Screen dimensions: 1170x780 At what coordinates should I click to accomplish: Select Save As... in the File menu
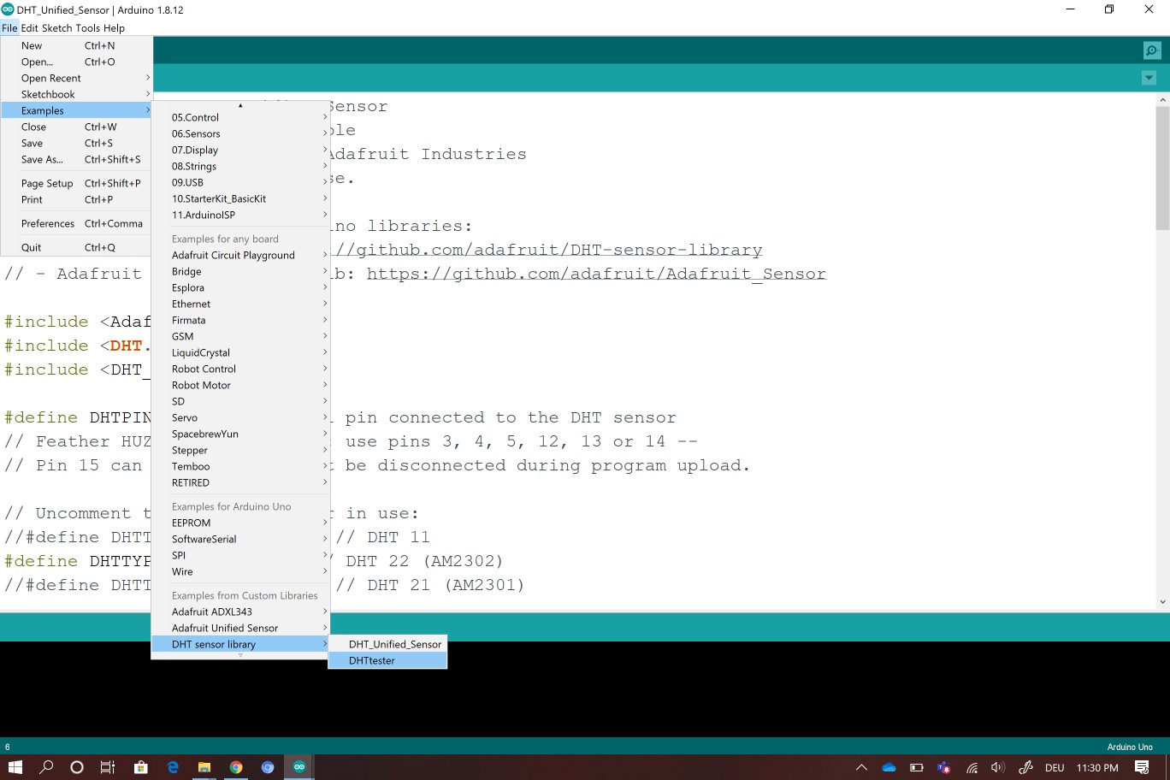77,159
